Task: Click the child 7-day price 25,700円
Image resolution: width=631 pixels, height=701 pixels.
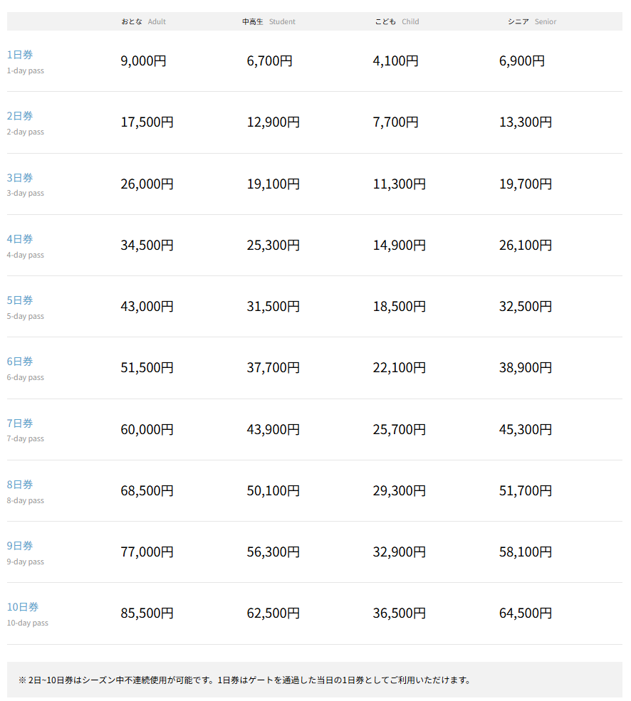Action: point(399,430)
